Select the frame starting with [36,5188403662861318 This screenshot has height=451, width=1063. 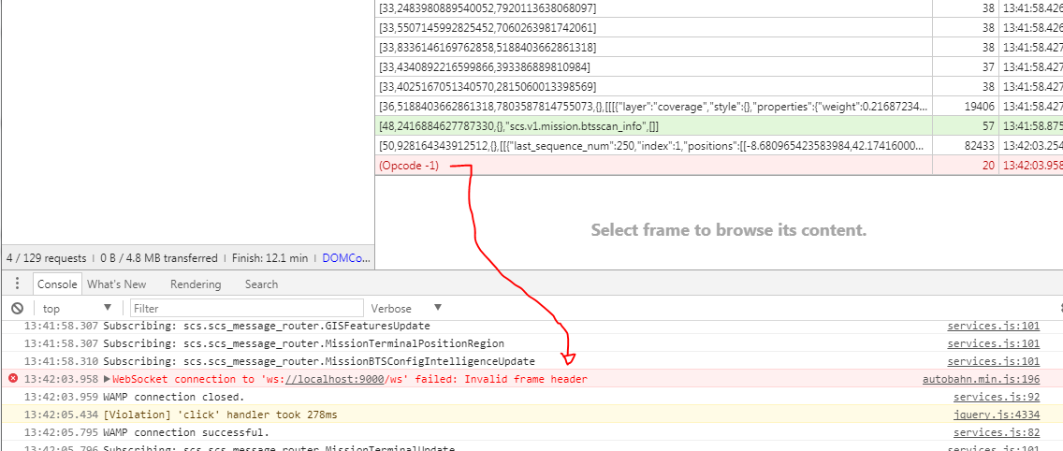pos(719,107)
